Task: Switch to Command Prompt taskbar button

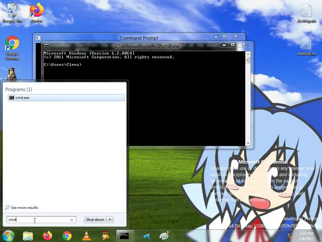Action: coord(125,236)
